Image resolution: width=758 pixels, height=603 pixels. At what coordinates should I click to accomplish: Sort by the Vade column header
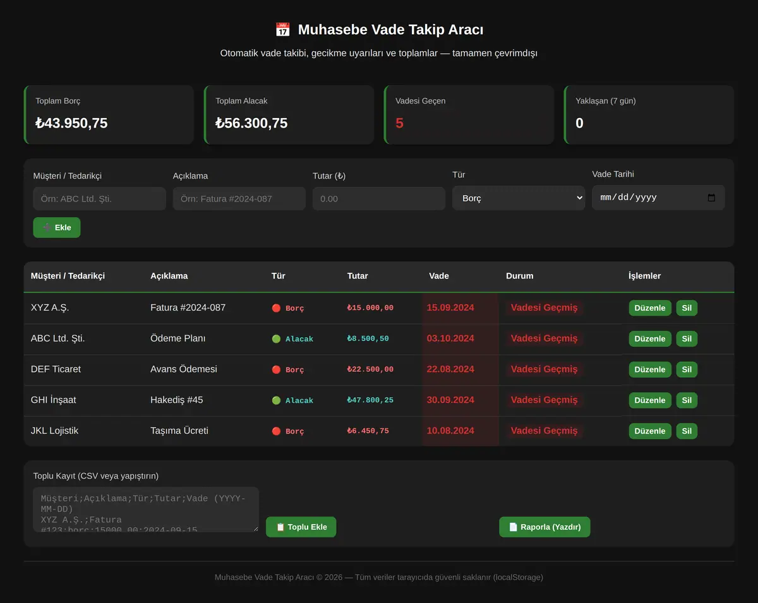439,276
